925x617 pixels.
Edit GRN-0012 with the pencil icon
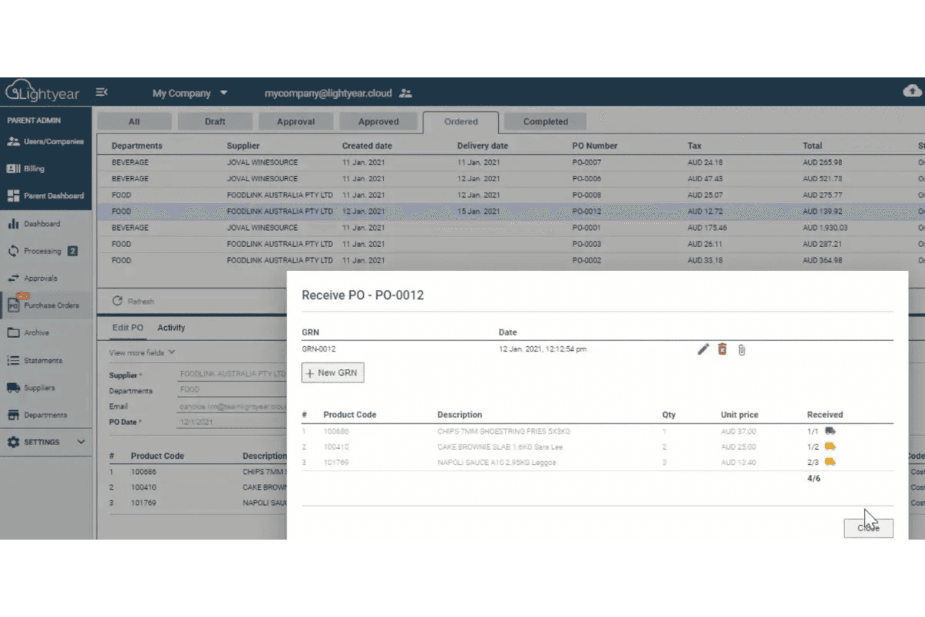[x=703, y=349]
